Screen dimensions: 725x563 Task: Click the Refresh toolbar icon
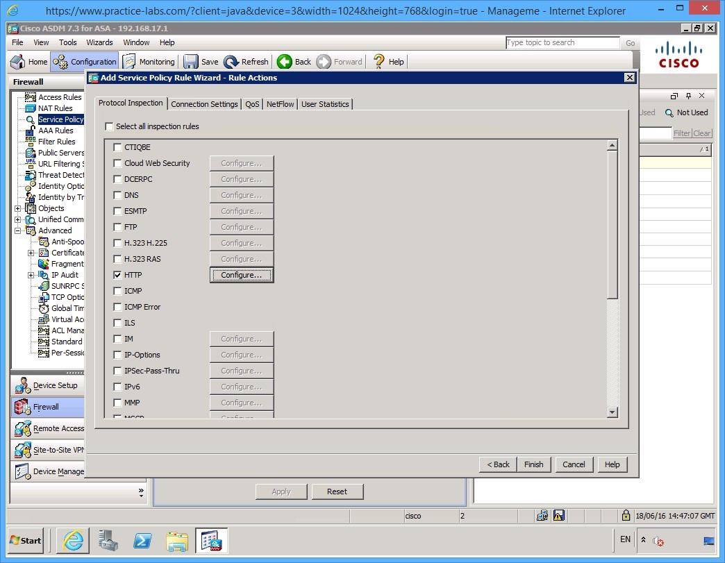232,61
